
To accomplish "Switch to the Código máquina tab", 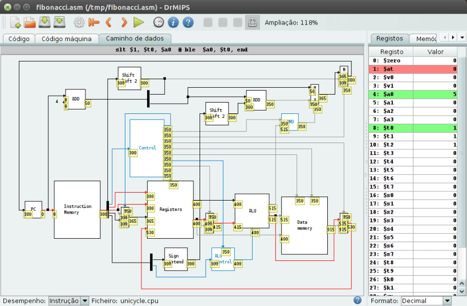I will coord(66,39).
